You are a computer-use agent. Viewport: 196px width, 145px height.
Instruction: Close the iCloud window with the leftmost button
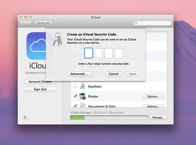(21, 17)
